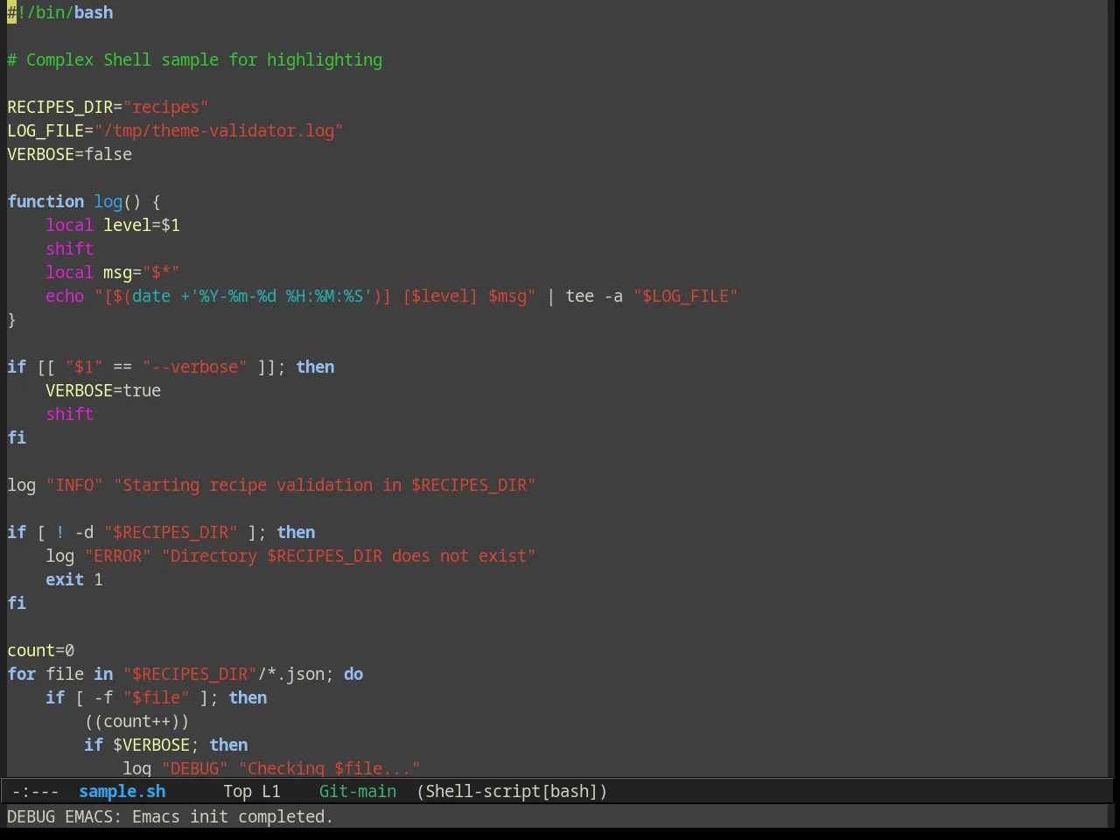Click the $VERBOSE condition
The width and height of the screenshot is (1120, 840).
pyautogui.click(x=151, y=745)
